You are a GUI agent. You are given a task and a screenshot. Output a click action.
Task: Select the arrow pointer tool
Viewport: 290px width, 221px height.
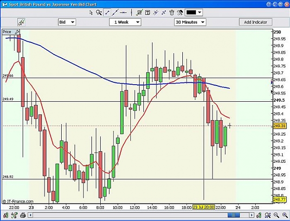coord(91,12)
